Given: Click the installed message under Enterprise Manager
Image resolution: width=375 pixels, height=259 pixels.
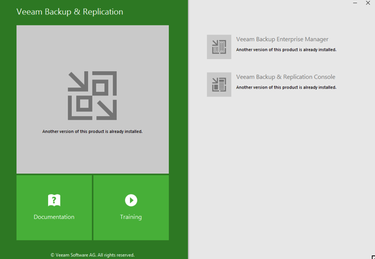Looking at the screenshot, I should pos(286,50).
